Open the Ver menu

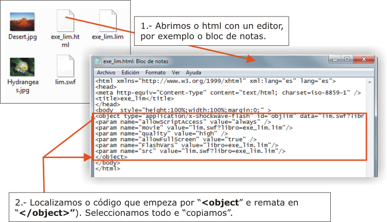tap(176, 73)
